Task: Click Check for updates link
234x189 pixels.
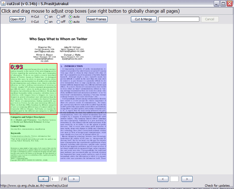Action: (x=219, y=186)
